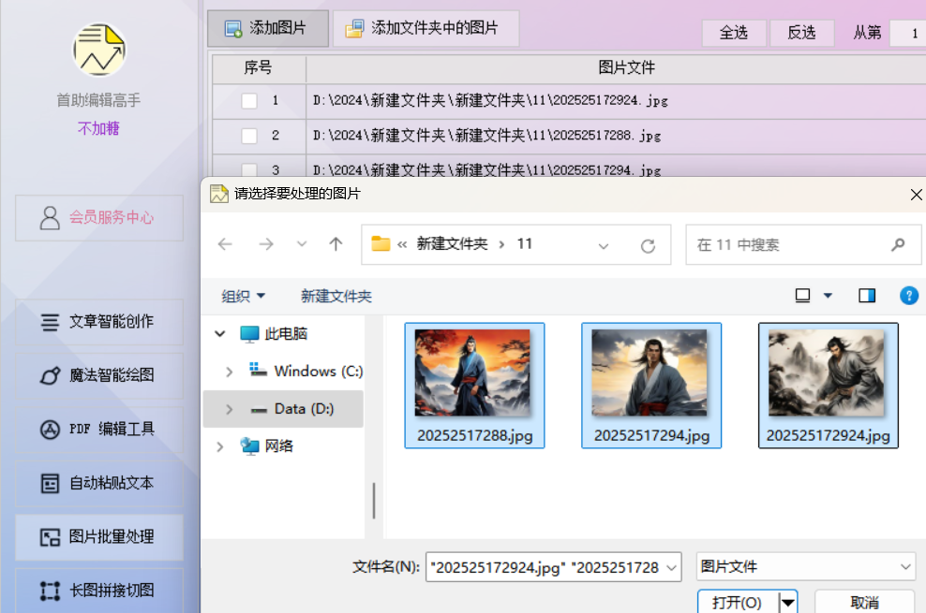Close the 请选择要处理的图片 dialog
The width and height of the screenshot is (926, 613).
(x=916, y=195)
